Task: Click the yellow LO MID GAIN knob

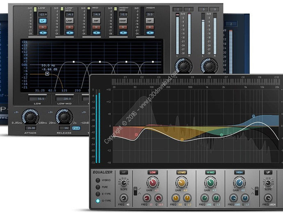Action: 181,183
